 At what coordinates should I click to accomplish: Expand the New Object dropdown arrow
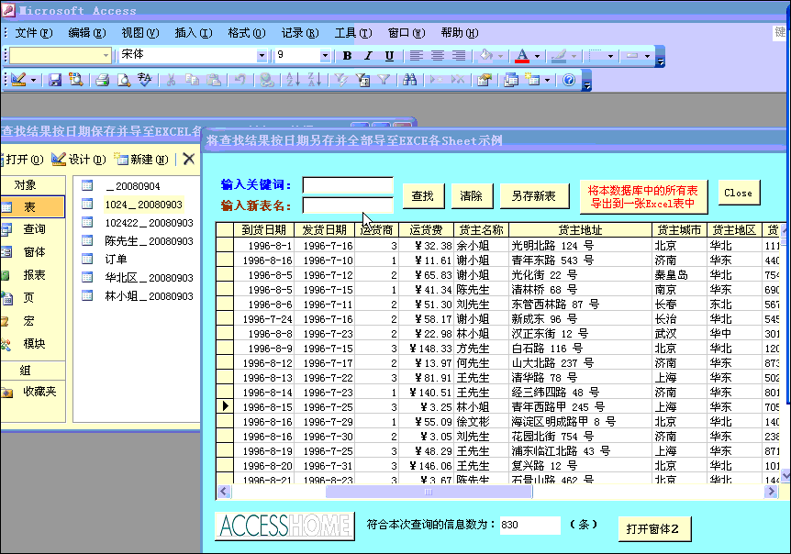pyautogui.click(x=547, y=80)
